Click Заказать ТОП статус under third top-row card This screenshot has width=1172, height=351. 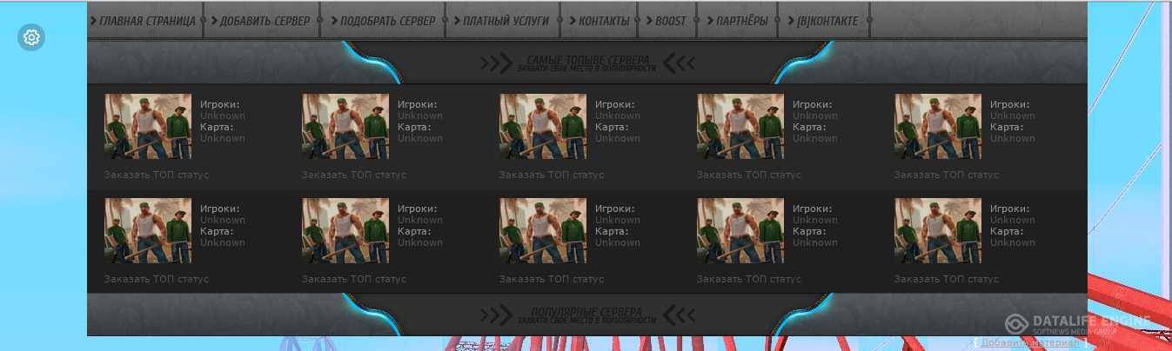click(552, 175)
